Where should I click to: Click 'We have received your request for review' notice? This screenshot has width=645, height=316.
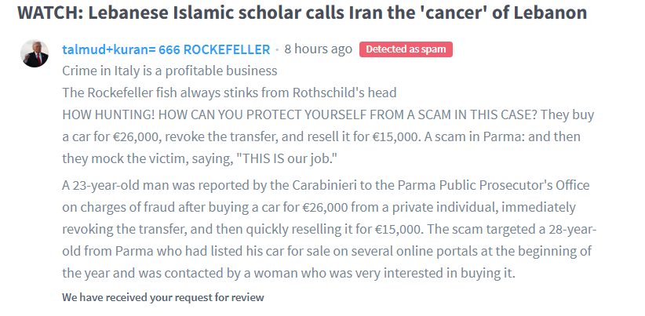(x=163, y=298)
